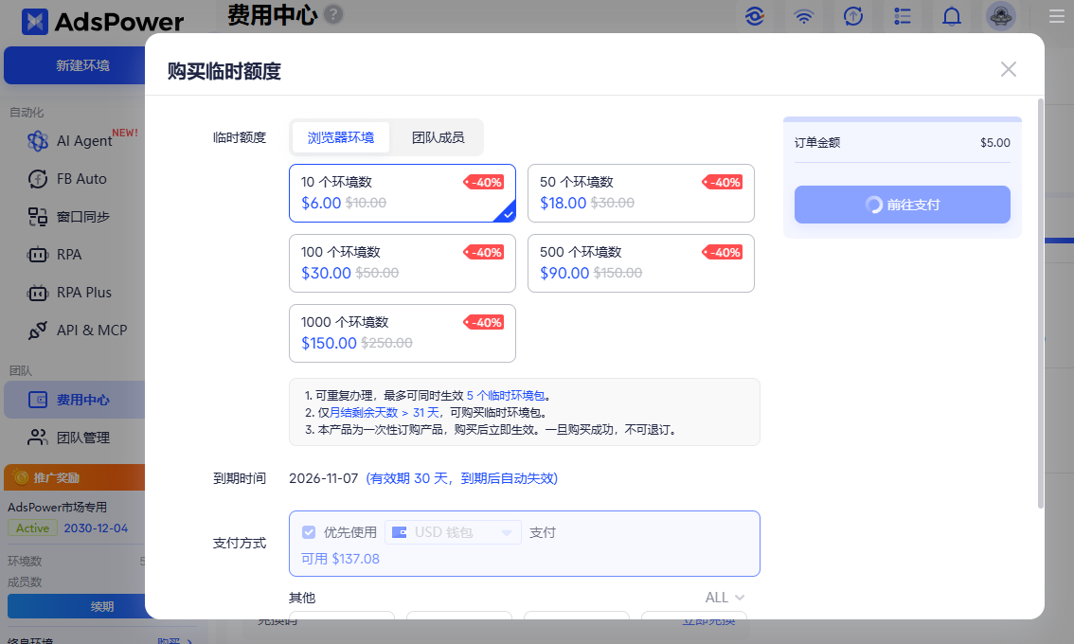Click the user avatar icon

tap(1001, 16)
